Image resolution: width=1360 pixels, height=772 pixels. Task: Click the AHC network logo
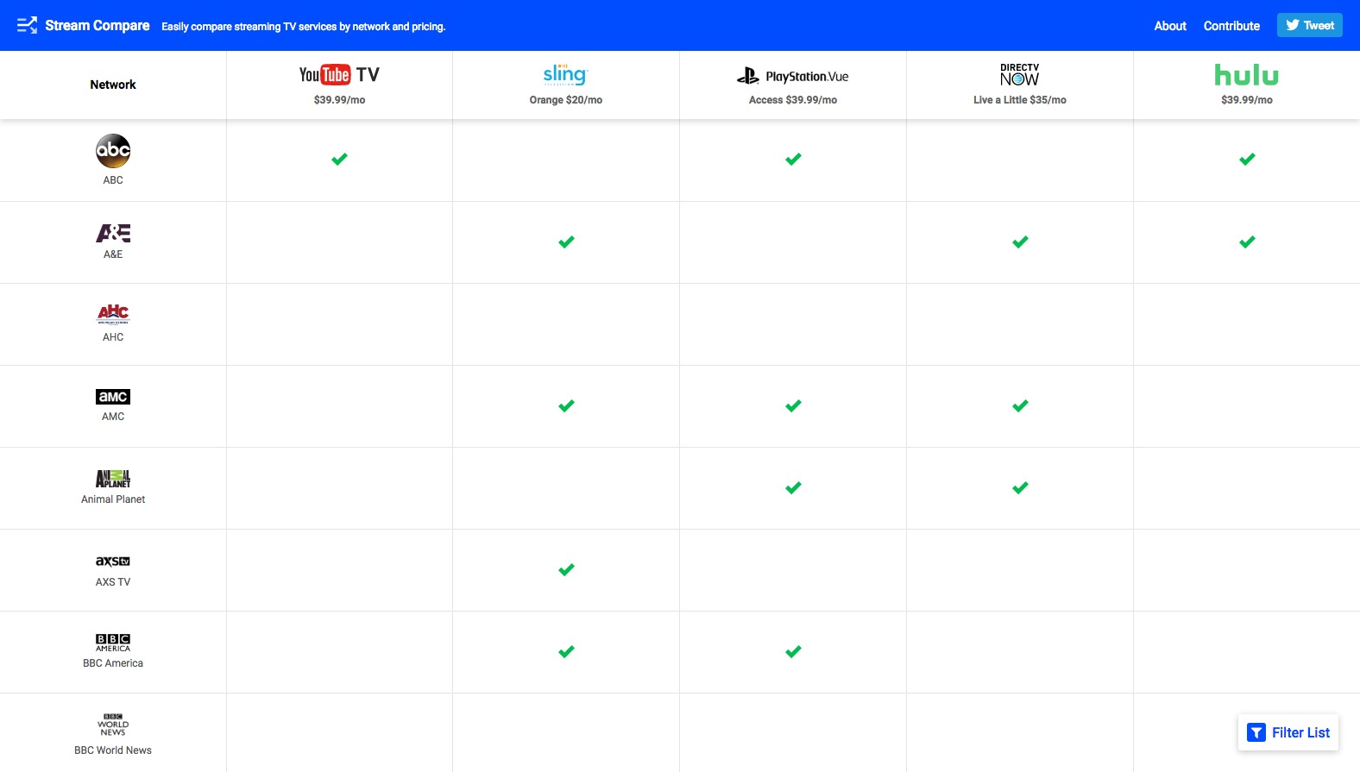pyautogui.click(x=113, y=313)
